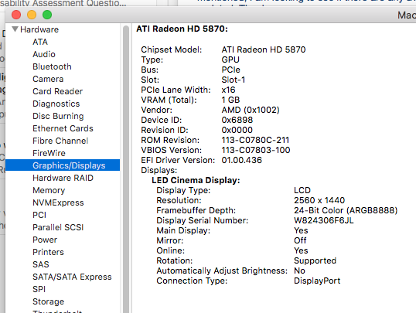Open the SAS section
Viewport: 416px width, 313px height.
(41, 264)
